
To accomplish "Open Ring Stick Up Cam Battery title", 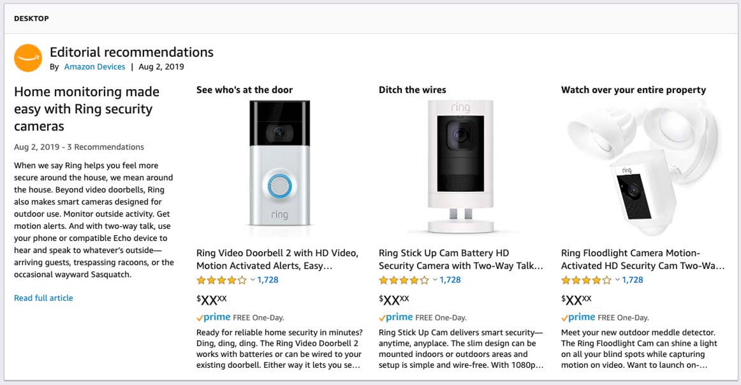I will tap(460, 259).
